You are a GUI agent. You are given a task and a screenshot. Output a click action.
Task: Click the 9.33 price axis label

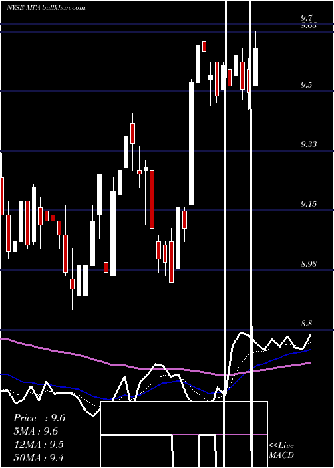(309, 144)
